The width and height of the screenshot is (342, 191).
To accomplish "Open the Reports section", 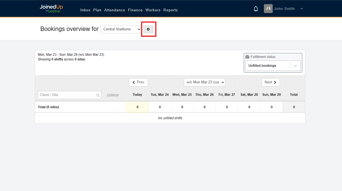I will (x=170, y=10).
